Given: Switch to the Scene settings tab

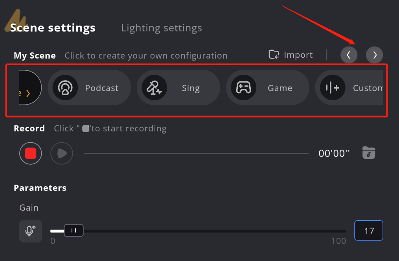Looking at the screenshot, I should coord(53,28).
